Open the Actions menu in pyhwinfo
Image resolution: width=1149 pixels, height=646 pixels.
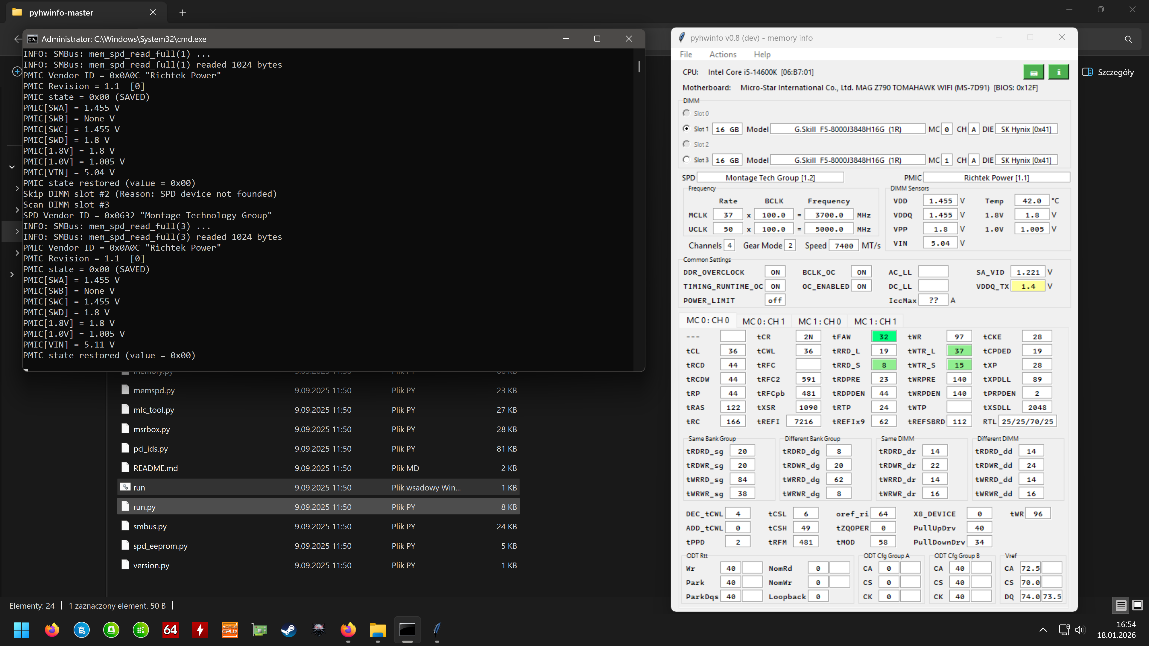point(723,54)
